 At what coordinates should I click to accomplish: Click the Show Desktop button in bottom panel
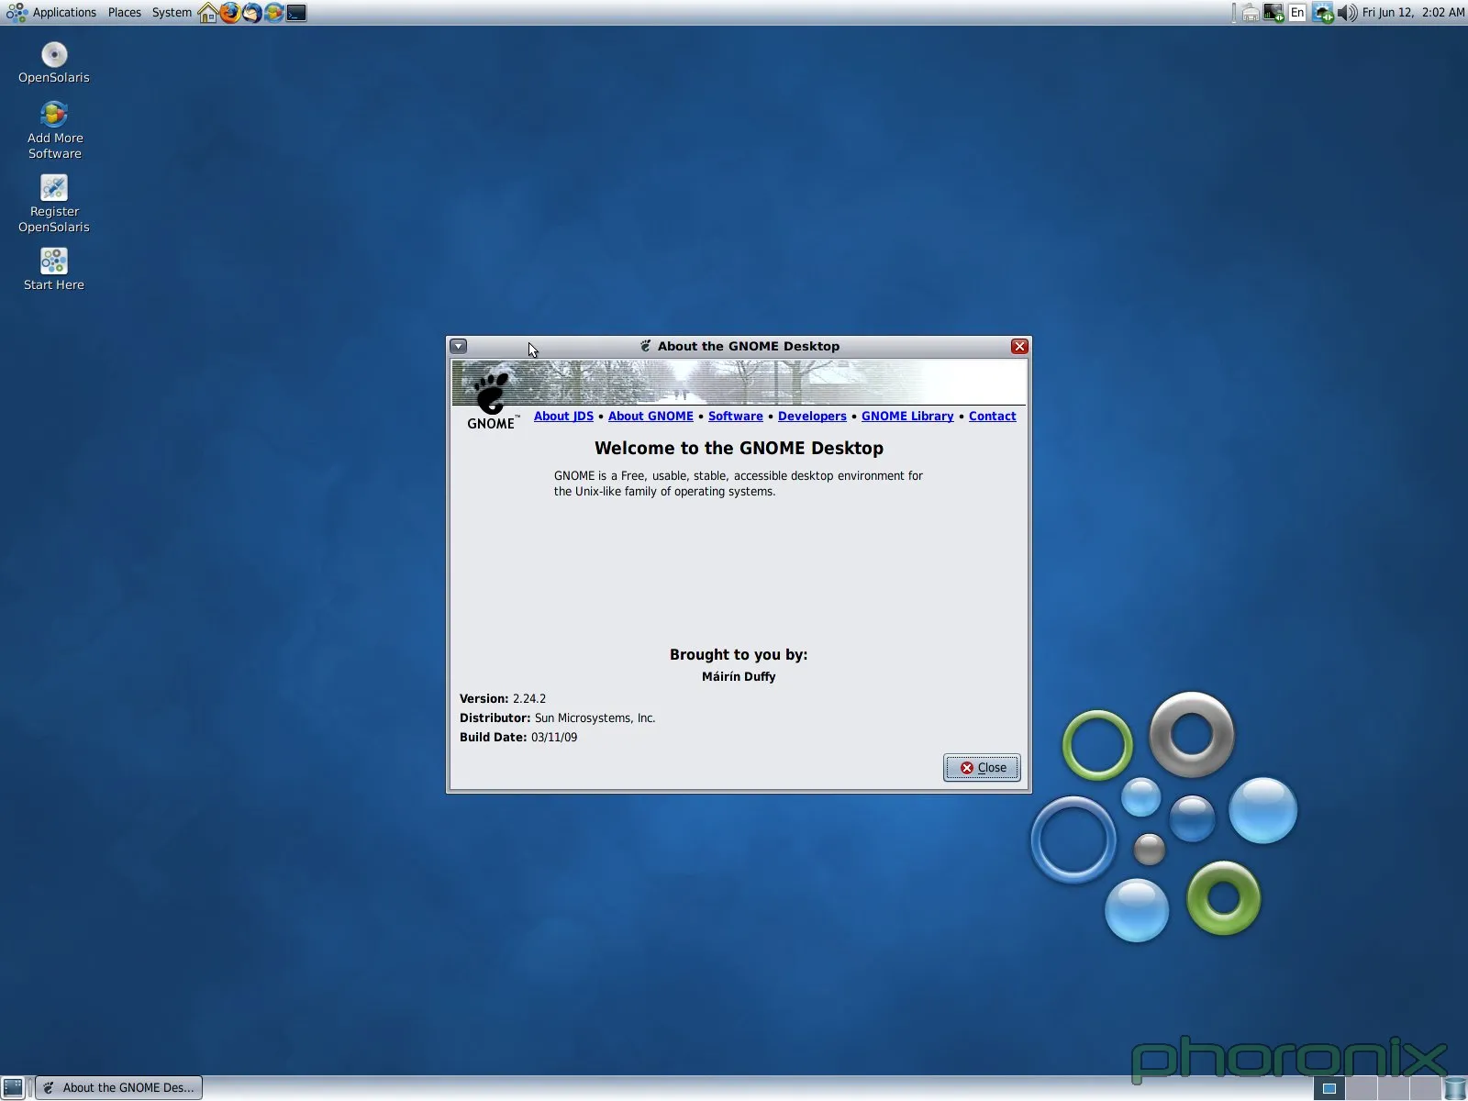pos(13,1088)
